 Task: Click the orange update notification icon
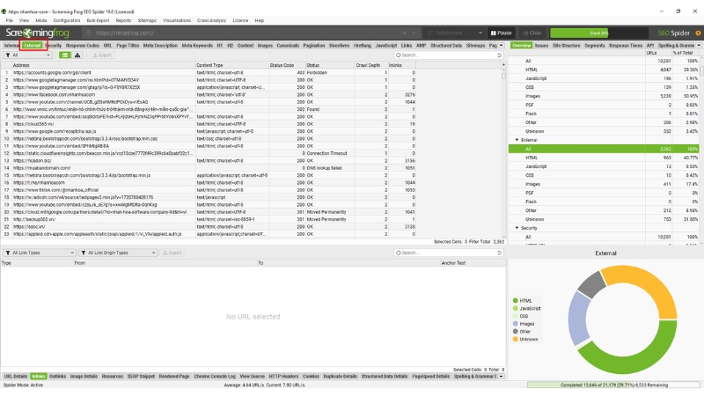pos(698,33)
